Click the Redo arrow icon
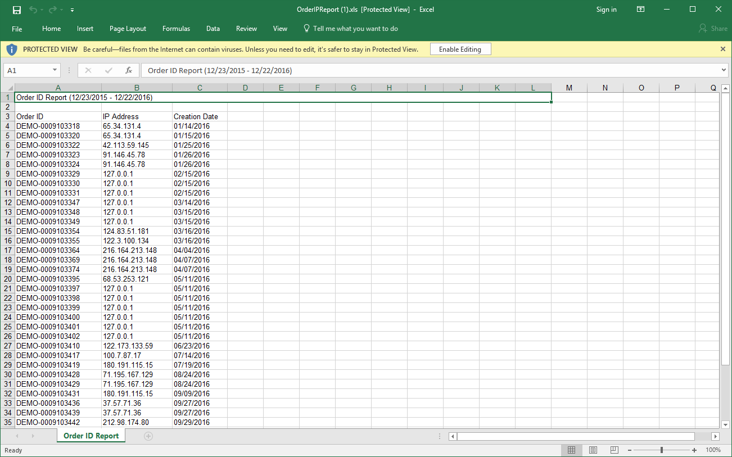Screen dimensions: 732x457 coord(53,10)
